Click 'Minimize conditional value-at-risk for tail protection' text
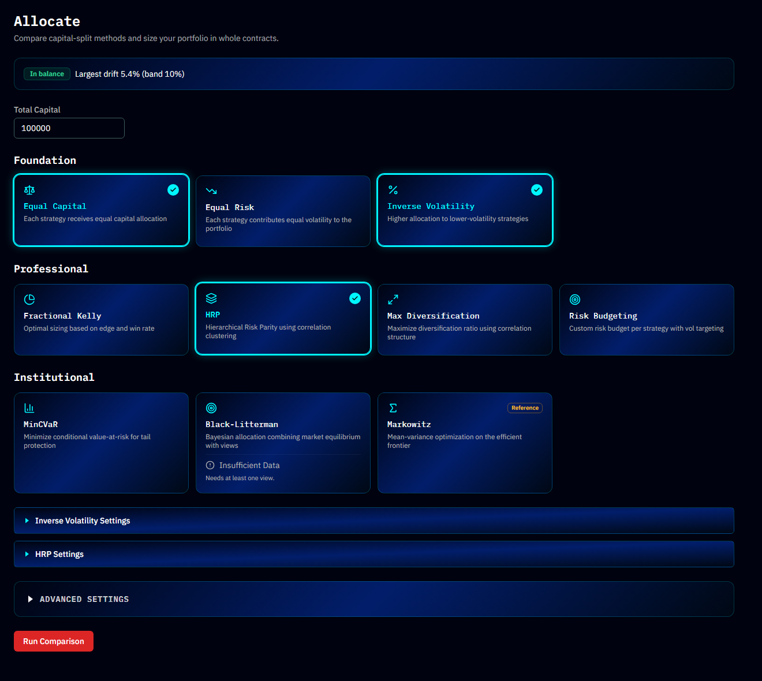 (x=87, y=441)
